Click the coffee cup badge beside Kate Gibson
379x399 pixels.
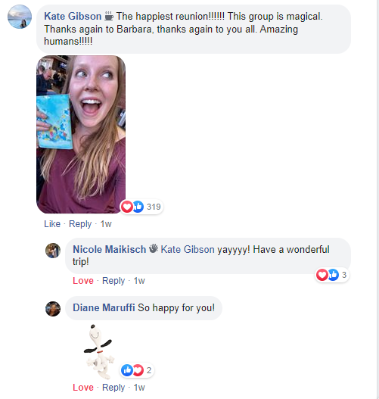click(x=109, y=16)
